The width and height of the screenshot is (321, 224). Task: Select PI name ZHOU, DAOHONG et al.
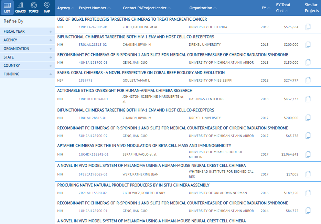[140, 27]
